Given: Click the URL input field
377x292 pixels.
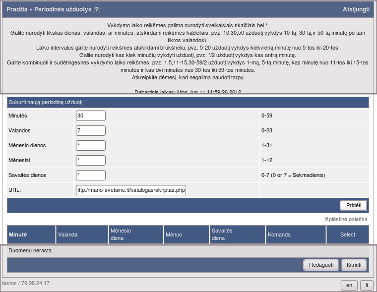Looking at the screenshot, I should click(x=131, y=190).
